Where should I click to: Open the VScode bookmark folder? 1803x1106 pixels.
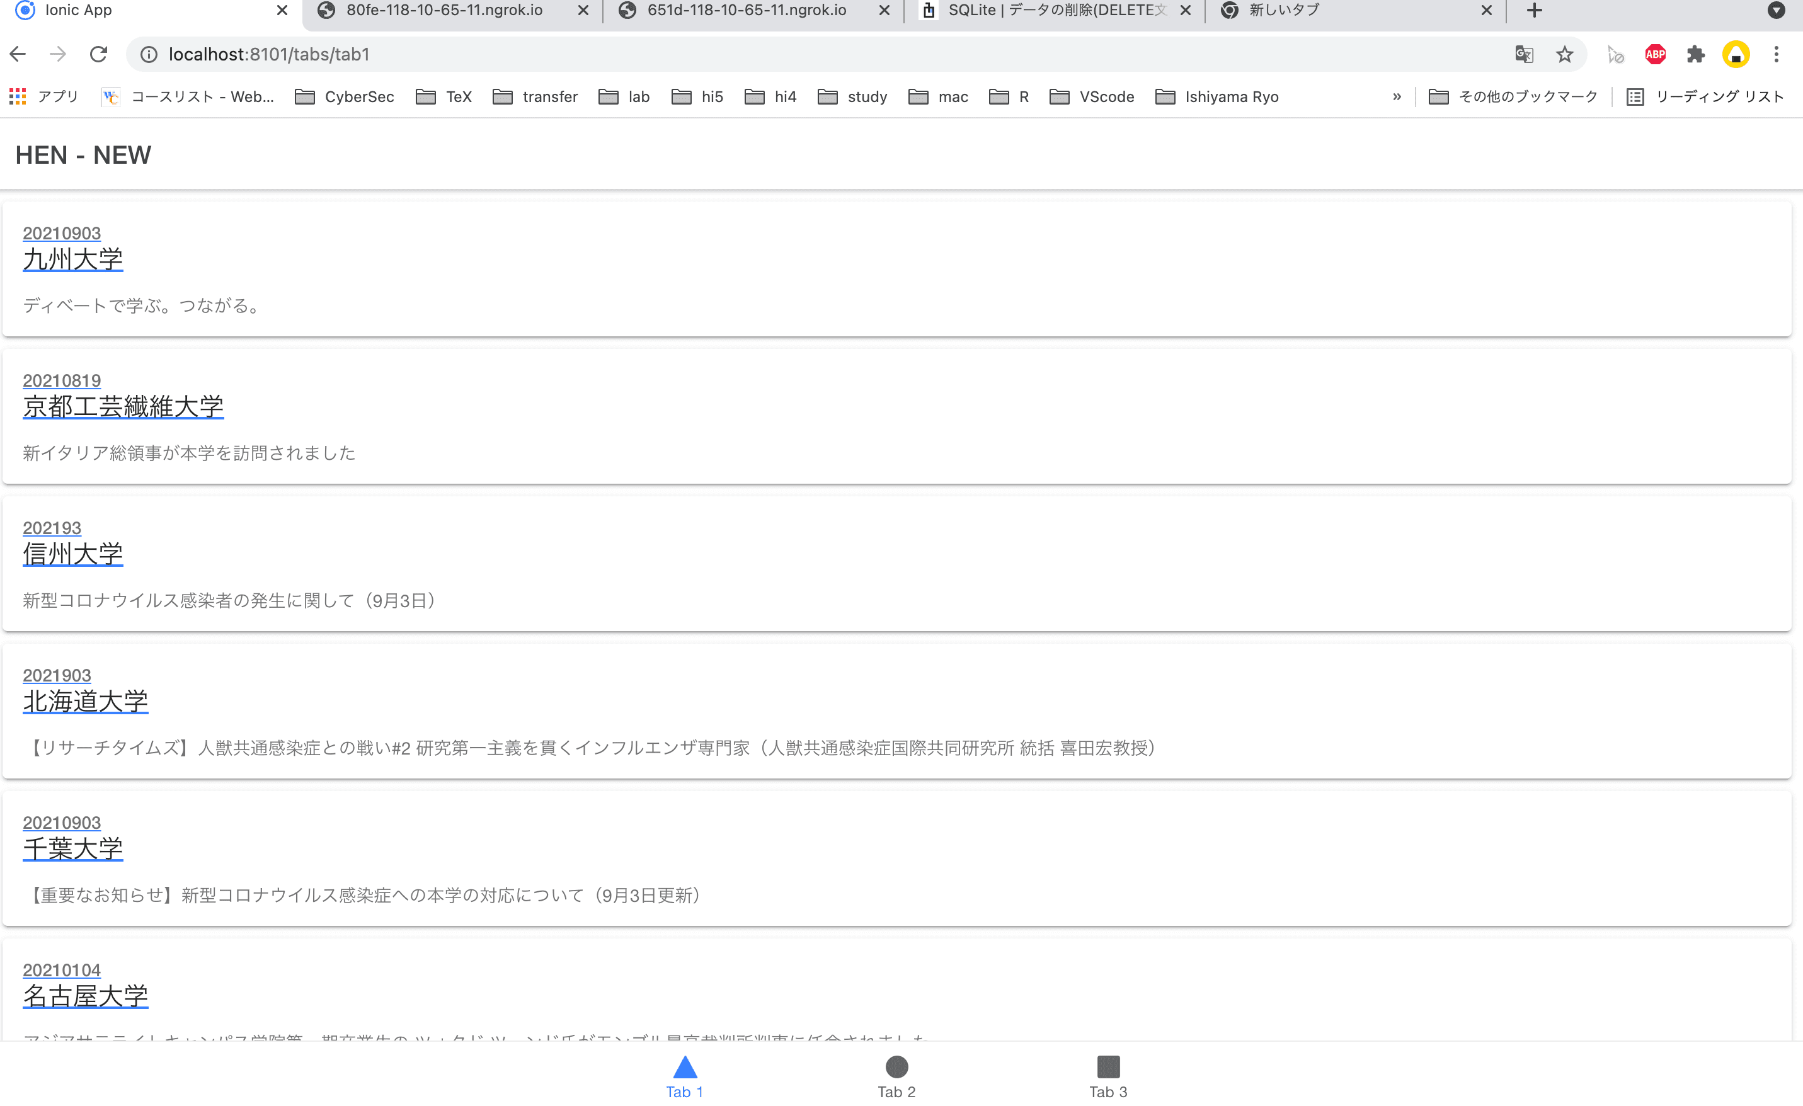[1092, 96]
